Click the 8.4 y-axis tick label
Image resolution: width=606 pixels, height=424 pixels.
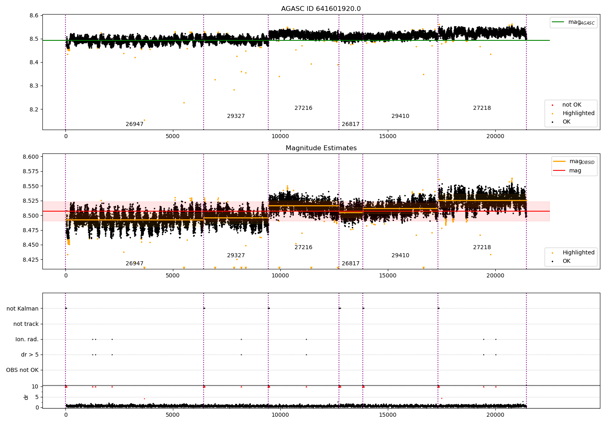34,63
